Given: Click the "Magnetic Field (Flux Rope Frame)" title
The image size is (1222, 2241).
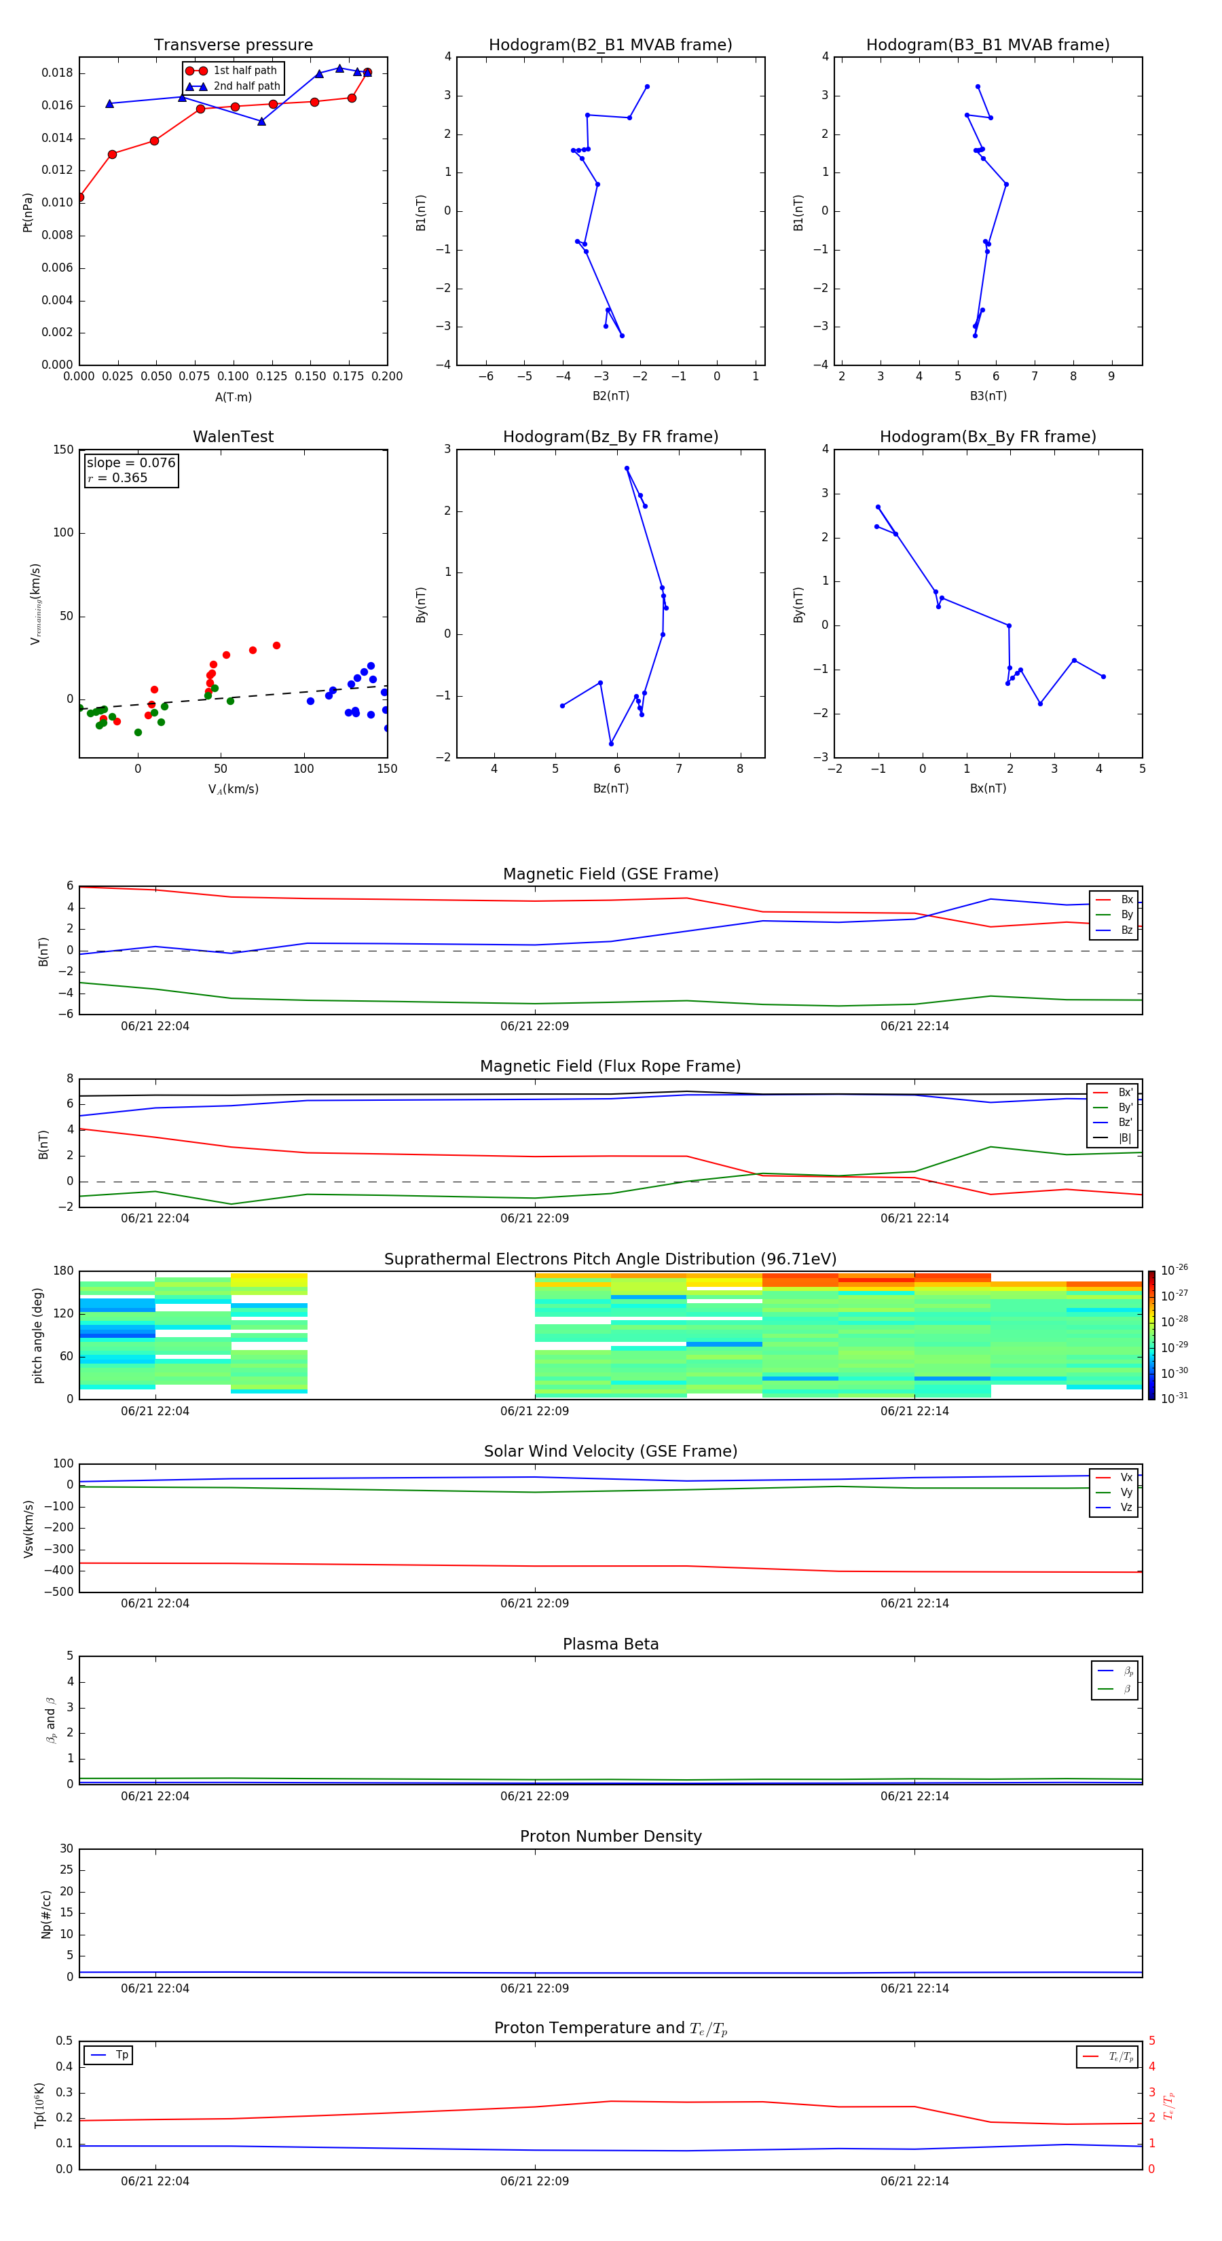Looking at the screenshot, I should (x=610, y=1065).
